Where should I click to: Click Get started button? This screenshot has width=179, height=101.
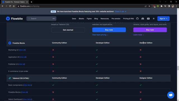point(68,30)
